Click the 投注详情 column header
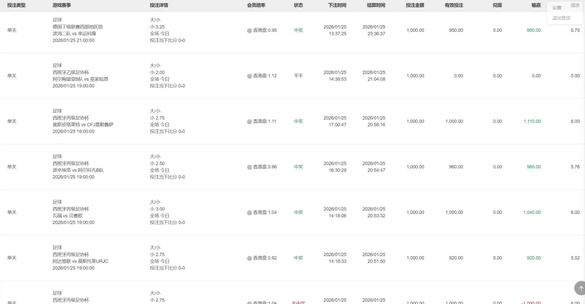This screenshot has width=585, height=304. coord(159,5)
